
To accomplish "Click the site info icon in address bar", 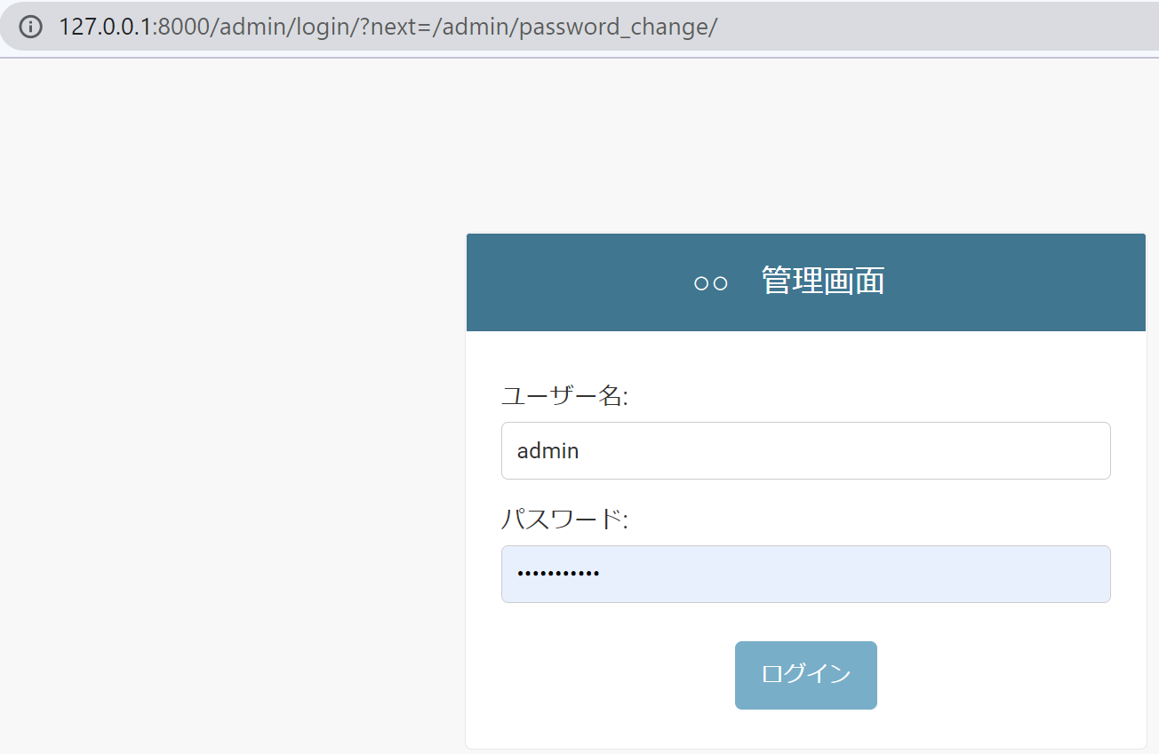I will (31, 27).
